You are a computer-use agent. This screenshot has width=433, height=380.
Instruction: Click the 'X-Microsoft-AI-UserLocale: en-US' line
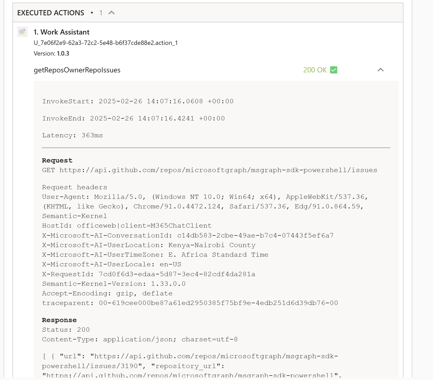[112, 264]
